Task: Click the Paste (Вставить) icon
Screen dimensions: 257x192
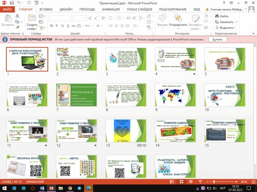Action: coord(8,19)
